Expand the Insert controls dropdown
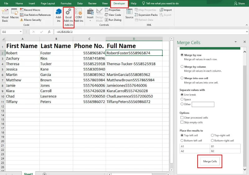The image size is (249, 175). pyautogui.click(x=90, y=18)
